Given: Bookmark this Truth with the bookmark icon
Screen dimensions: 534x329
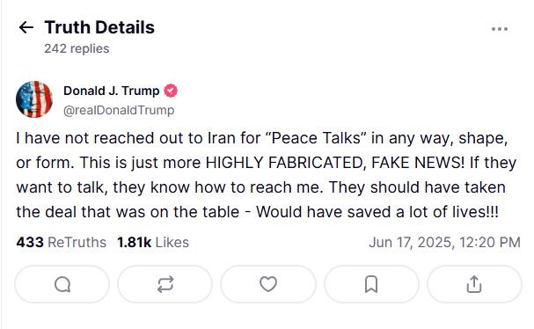Looking at the screenshot, I should 371,284.
